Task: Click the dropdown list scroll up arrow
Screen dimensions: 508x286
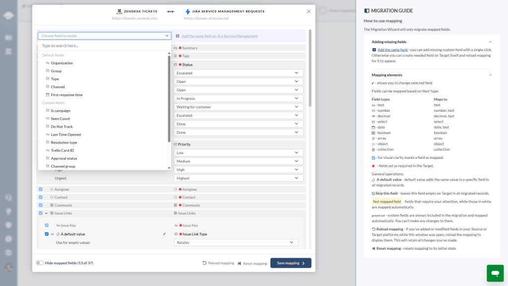Action: (169, 53)
